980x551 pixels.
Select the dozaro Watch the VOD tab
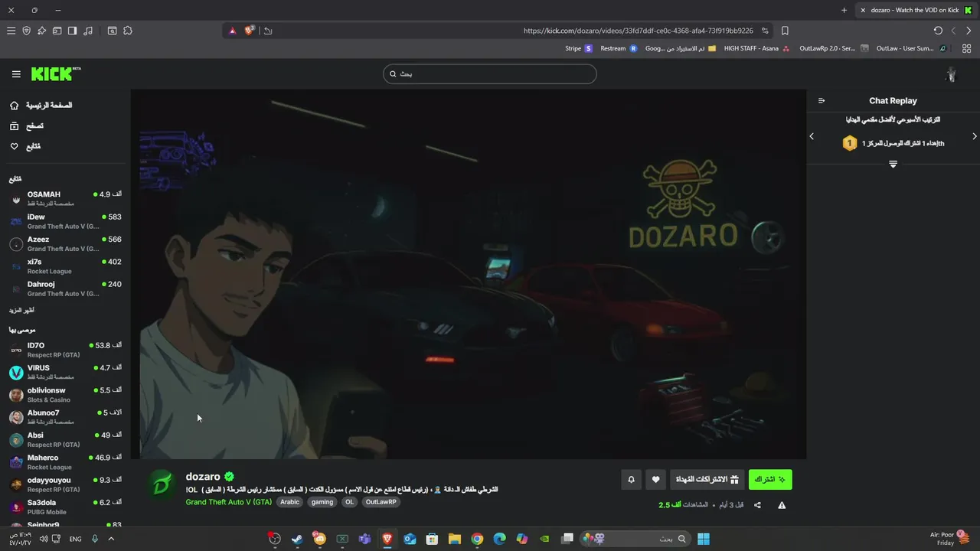click(x=916, y=10)
